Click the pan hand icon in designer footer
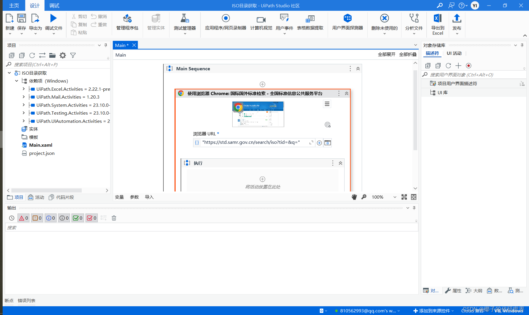529x315 pixels. point(354,197)
